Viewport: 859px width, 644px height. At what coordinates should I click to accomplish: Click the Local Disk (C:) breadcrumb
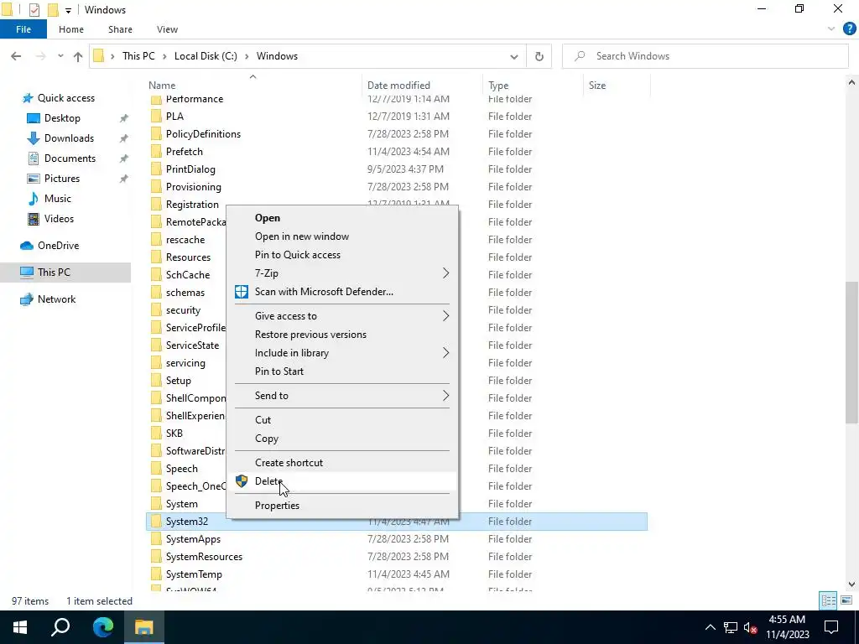tap(206, 56)
